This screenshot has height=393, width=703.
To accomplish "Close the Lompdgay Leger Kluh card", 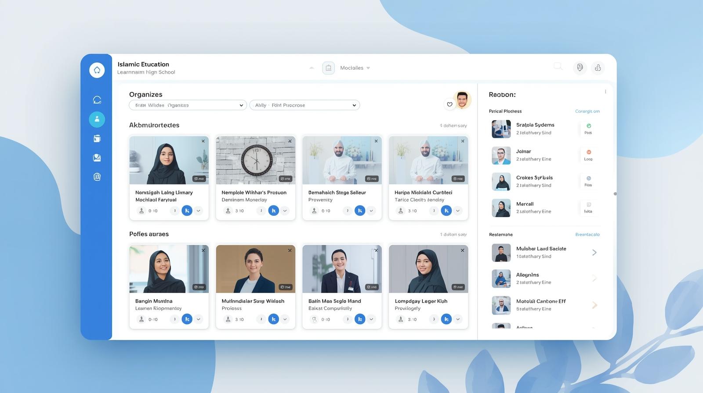I will click(462, 250).
